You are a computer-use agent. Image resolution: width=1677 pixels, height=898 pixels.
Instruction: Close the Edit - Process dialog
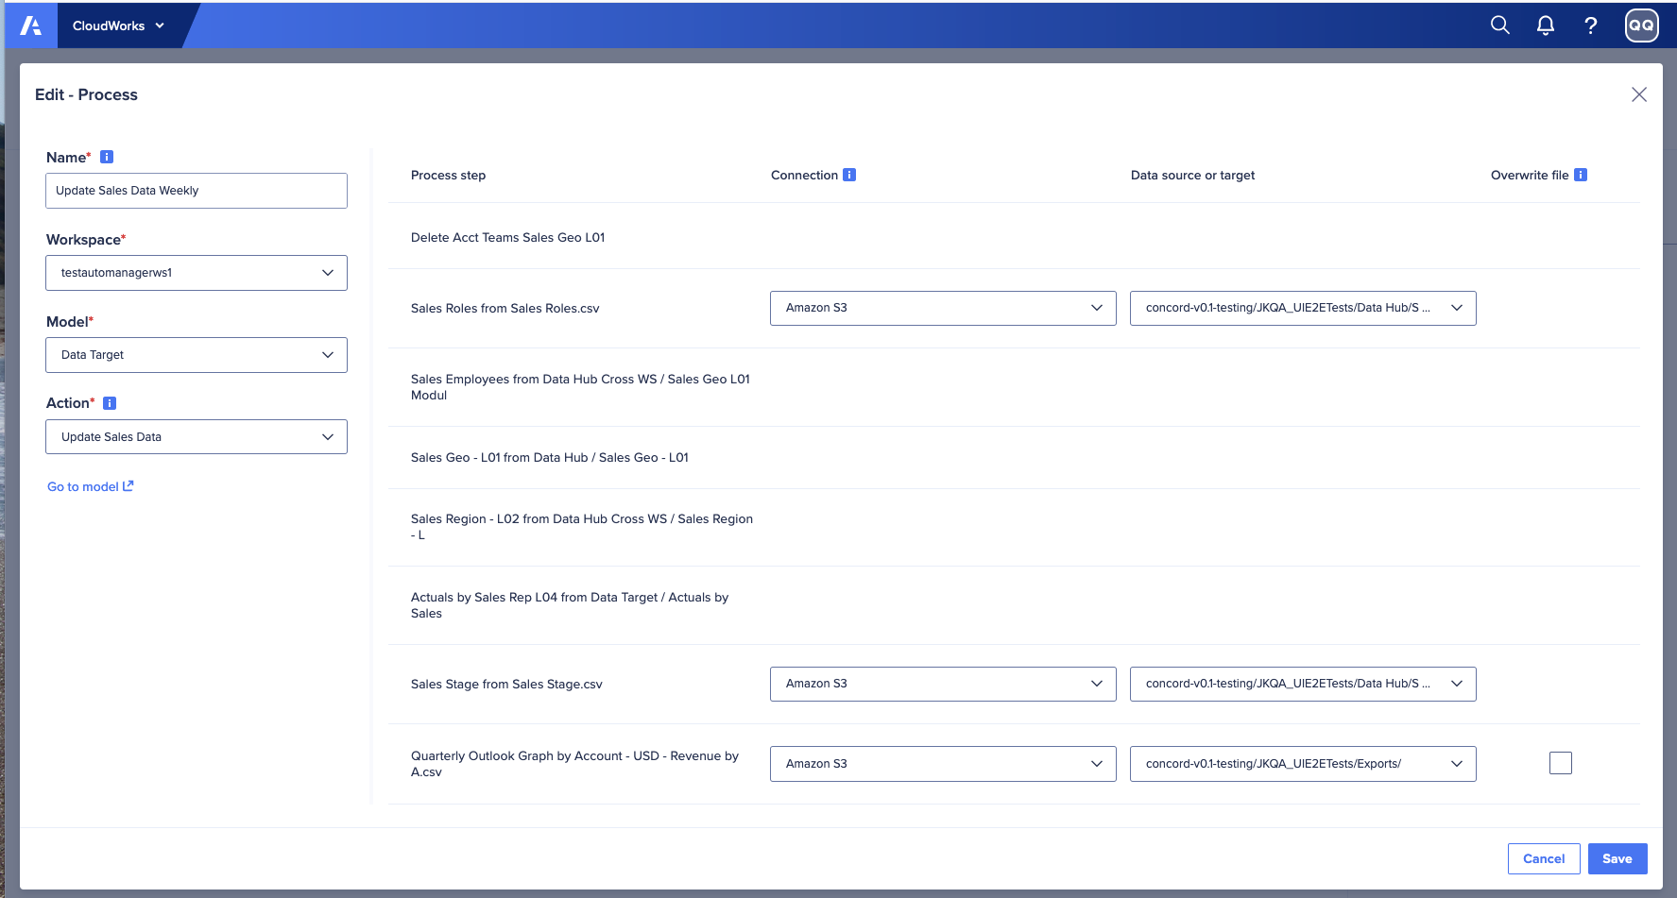[x=1639, y=94]
